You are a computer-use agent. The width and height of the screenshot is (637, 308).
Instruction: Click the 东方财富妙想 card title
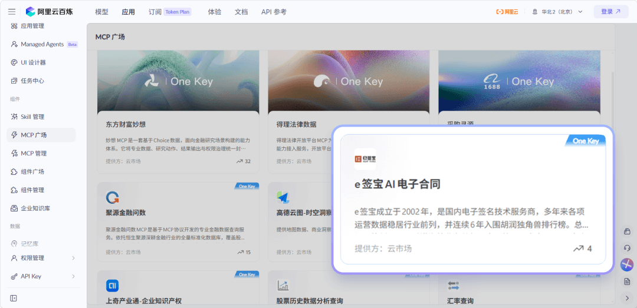click(x=126, y=124)
